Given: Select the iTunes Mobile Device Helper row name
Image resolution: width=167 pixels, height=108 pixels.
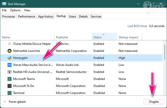Looking at the screenshot, I should 32,44.
